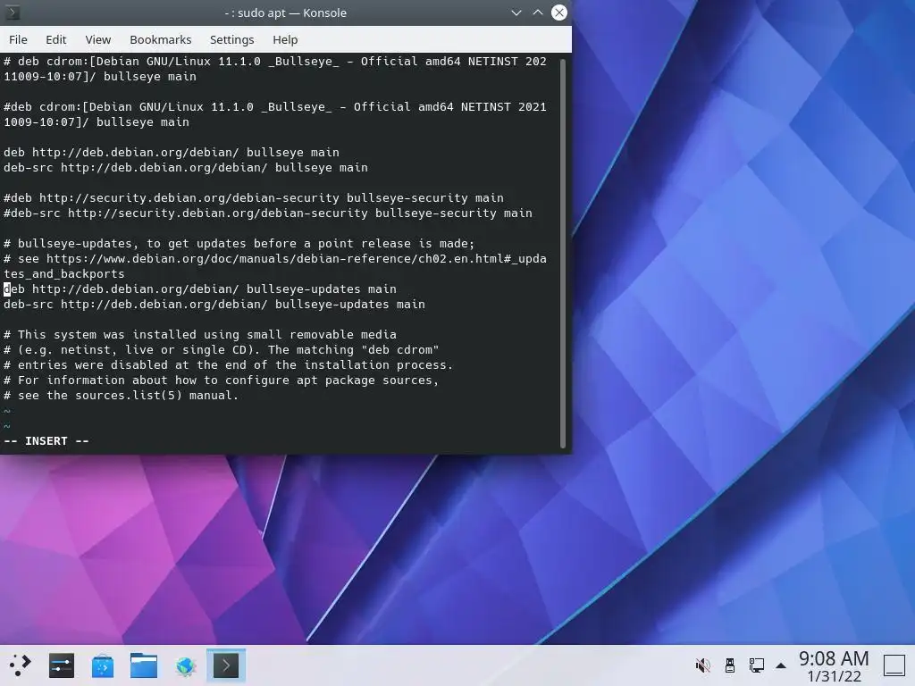
Task: Open the network connections tray icon
Action: click(757, 665)
